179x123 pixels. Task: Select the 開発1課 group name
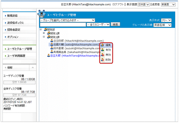click(55, 34)
